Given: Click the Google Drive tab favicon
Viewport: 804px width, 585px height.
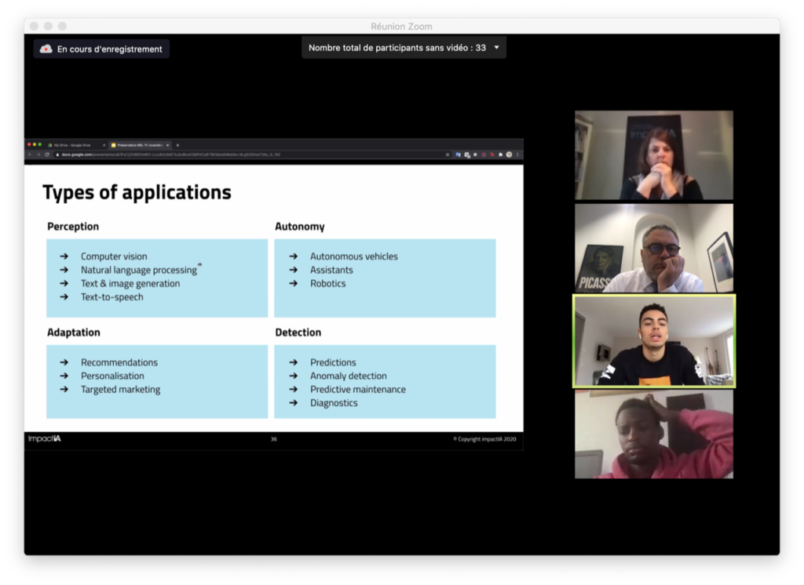Looking at the screenshot, I should [x=50, y=145].
